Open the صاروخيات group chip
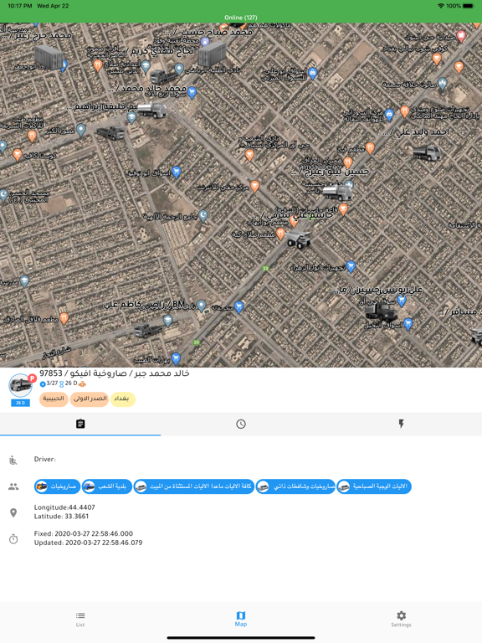 click(57, 486)
